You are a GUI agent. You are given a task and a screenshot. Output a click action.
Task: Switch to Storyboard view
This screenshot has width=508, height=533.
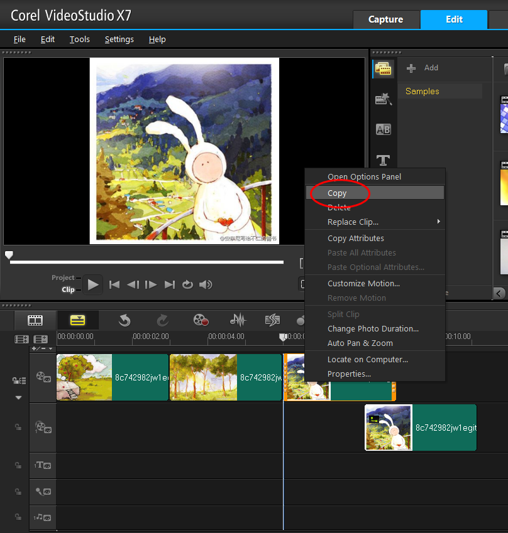[x=35, y=320]
